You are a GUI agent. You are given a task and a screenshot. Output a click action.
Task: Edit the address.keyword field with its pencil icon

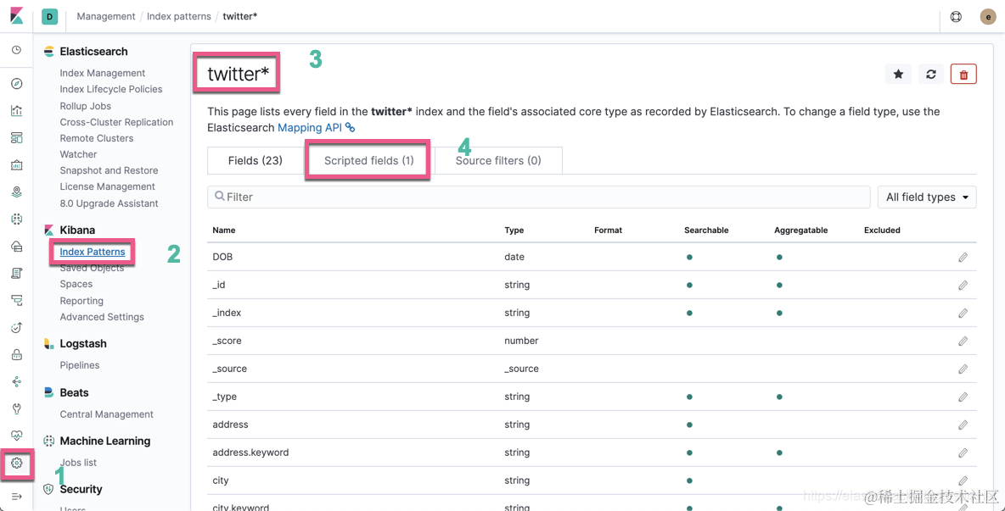point(963,453)
